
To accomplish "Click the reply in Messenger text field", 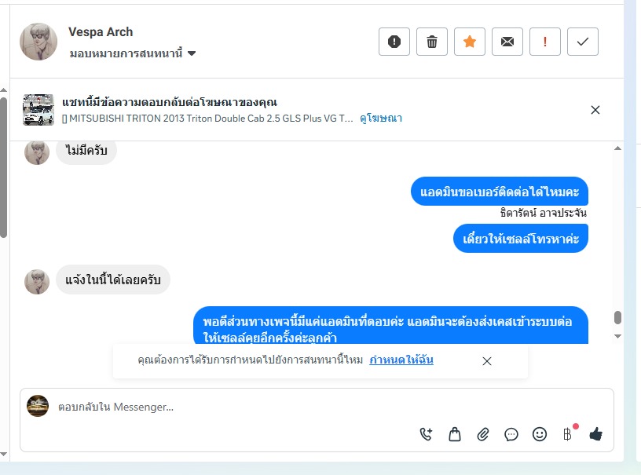I will click(236, 407).
